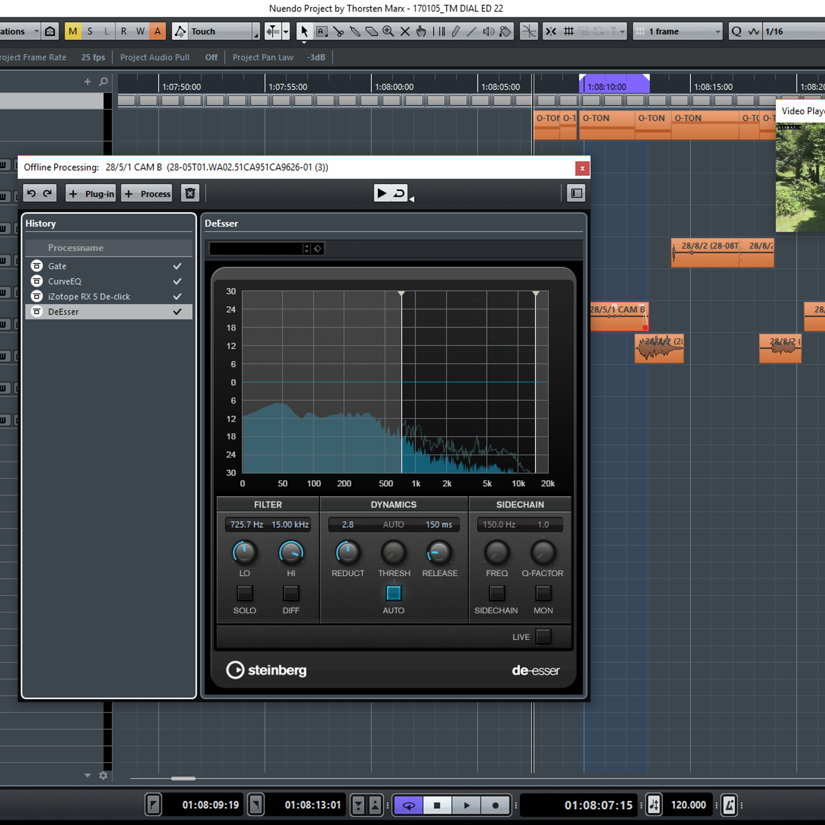Disable AUTO threshold in DeEsser dynamics
This screenshot has width=825, height=825.
(393, 593)
